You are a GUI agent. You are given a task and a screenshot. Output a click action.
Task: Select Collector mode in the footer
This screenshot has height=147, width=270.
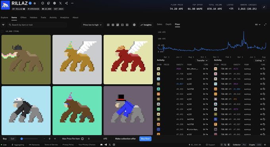point(237,145)
